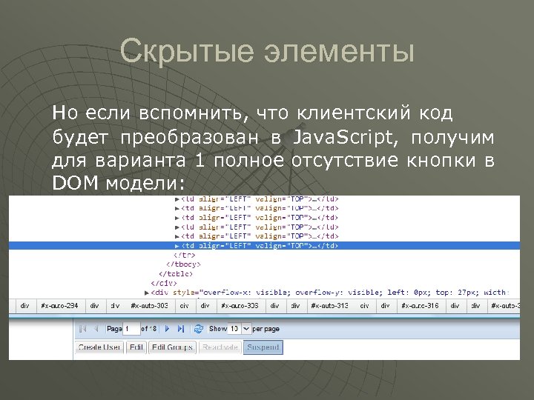The height and width of the screenshot is (400, 534).
Task: Go to the next page of the grid
Action: [167, 329]
